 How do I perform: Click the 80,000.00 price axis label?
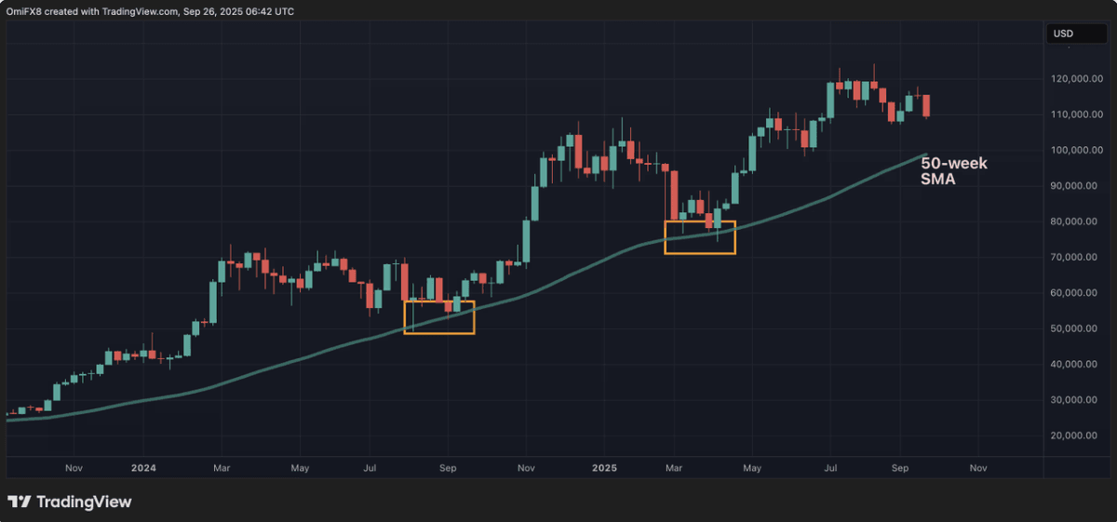1076,221
